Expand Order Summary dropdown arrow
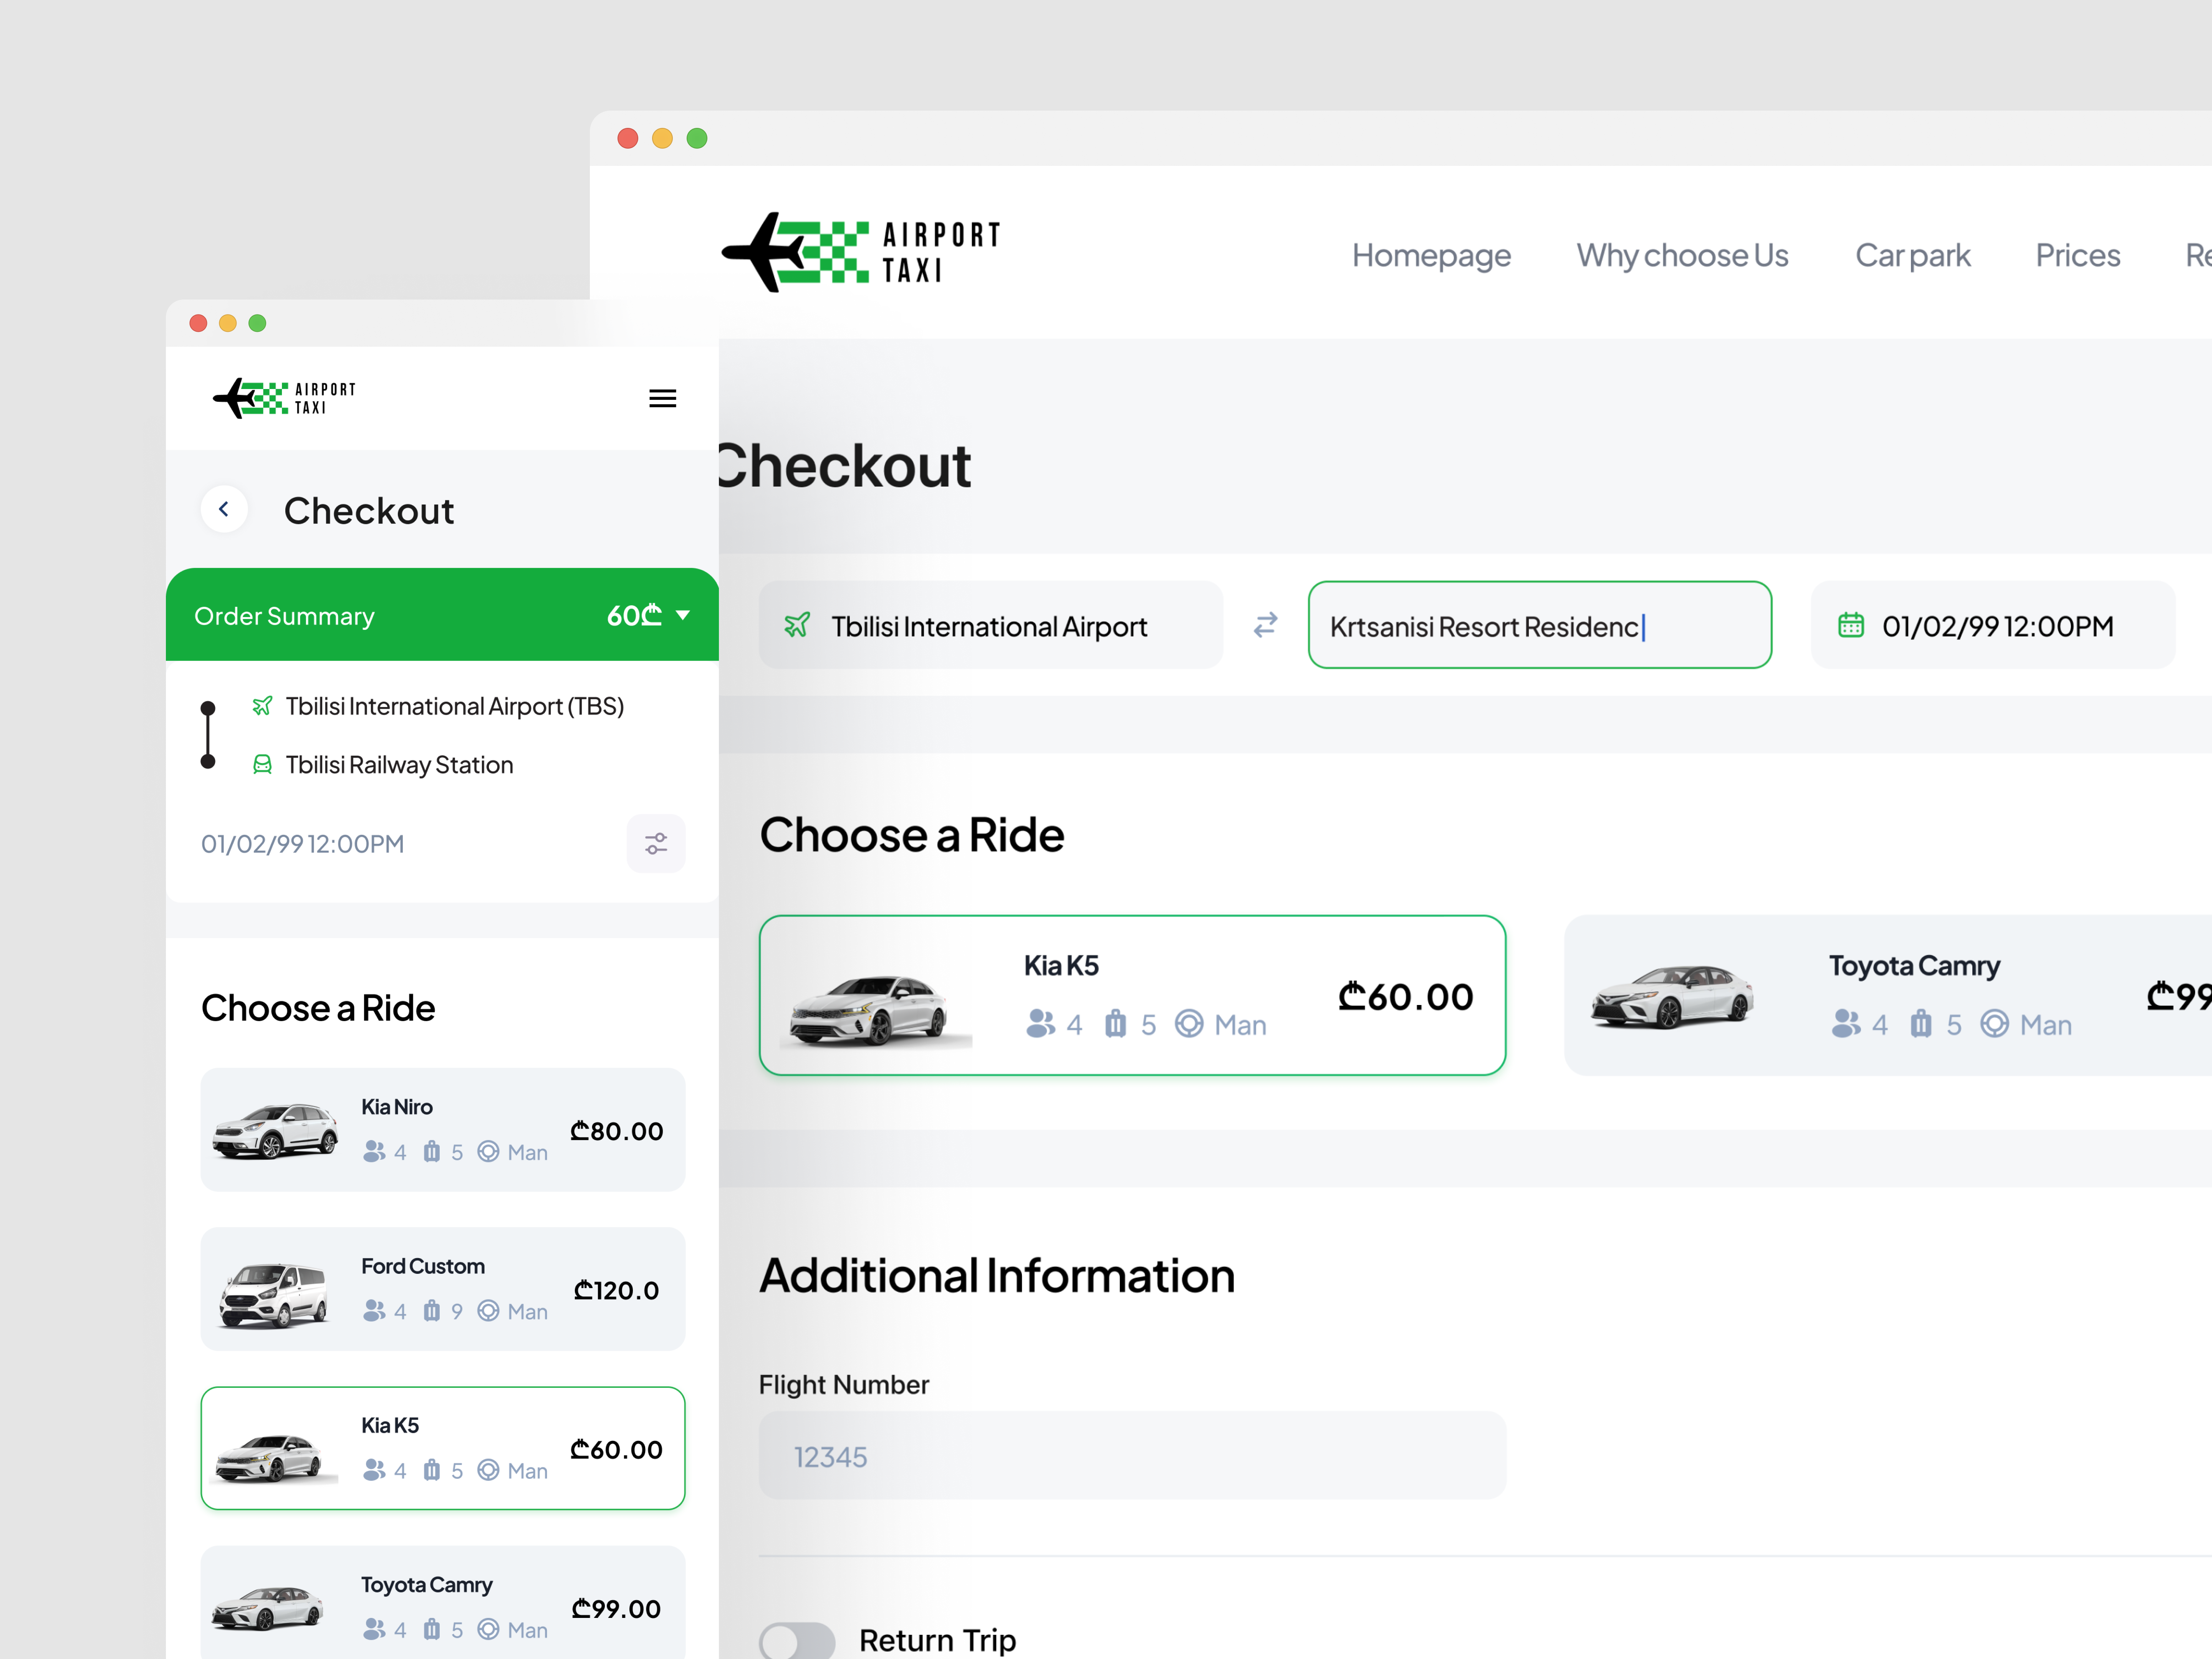 pos(683,615)
